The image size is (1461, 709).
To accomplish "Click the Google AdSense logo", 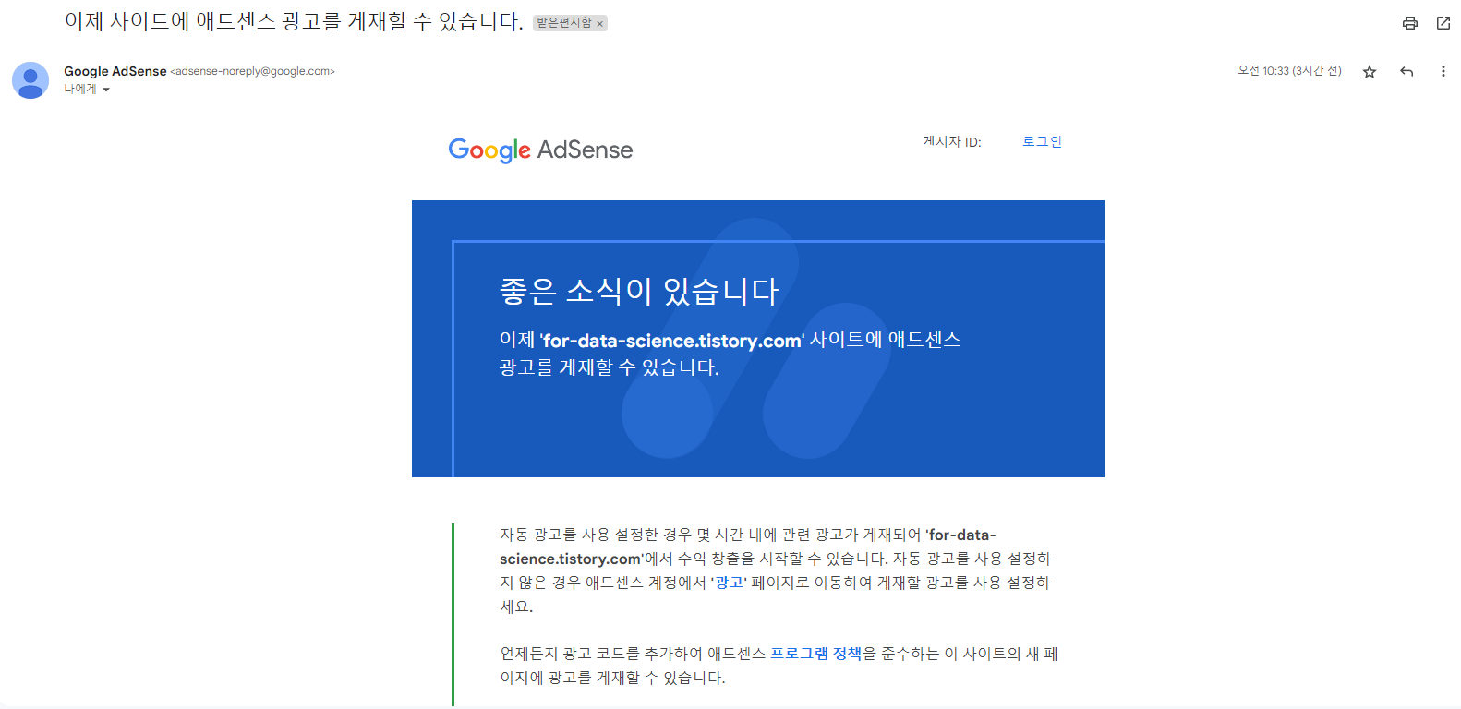I will point(540,150).
